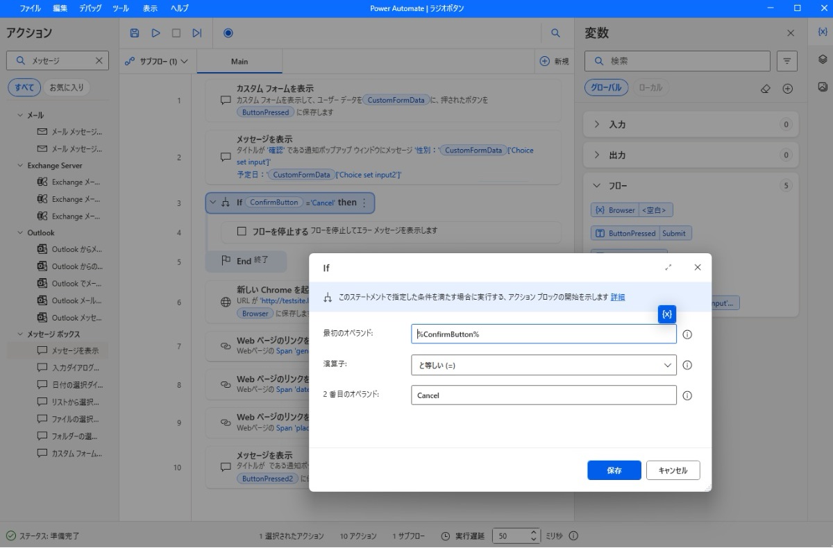The image size is (833, 548).
Task: Start the recorder circle icon
Action: 228,33
